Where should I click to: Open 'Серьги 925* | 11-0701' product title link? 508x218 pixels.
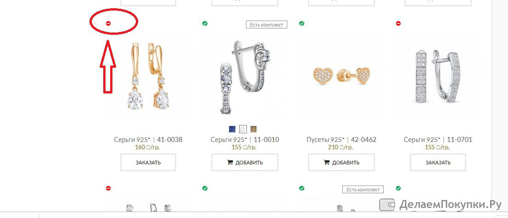pos(438,140)
